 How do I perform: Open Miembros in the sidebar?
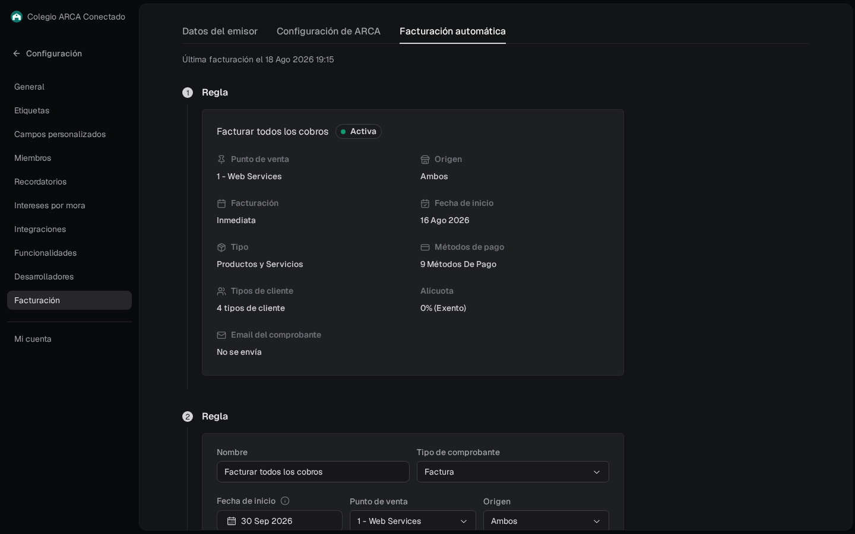[x=69, y=158]
